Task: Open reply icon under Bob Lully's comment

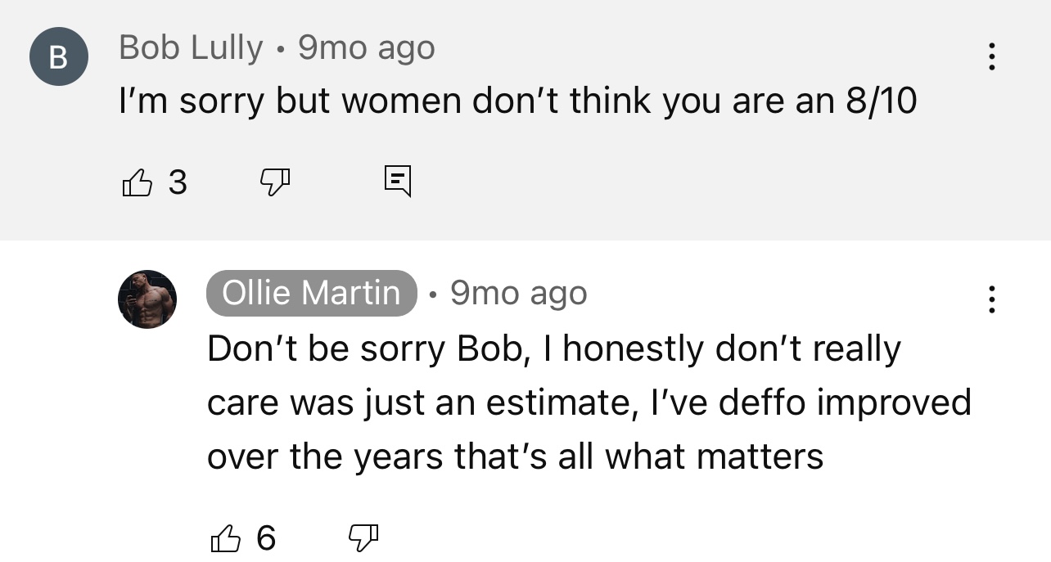Action: point(398,182)
